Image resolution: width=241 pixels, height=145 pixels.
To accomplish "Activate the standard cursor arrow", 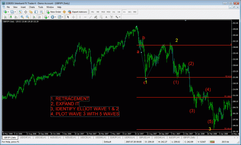I will pos(68,17).
